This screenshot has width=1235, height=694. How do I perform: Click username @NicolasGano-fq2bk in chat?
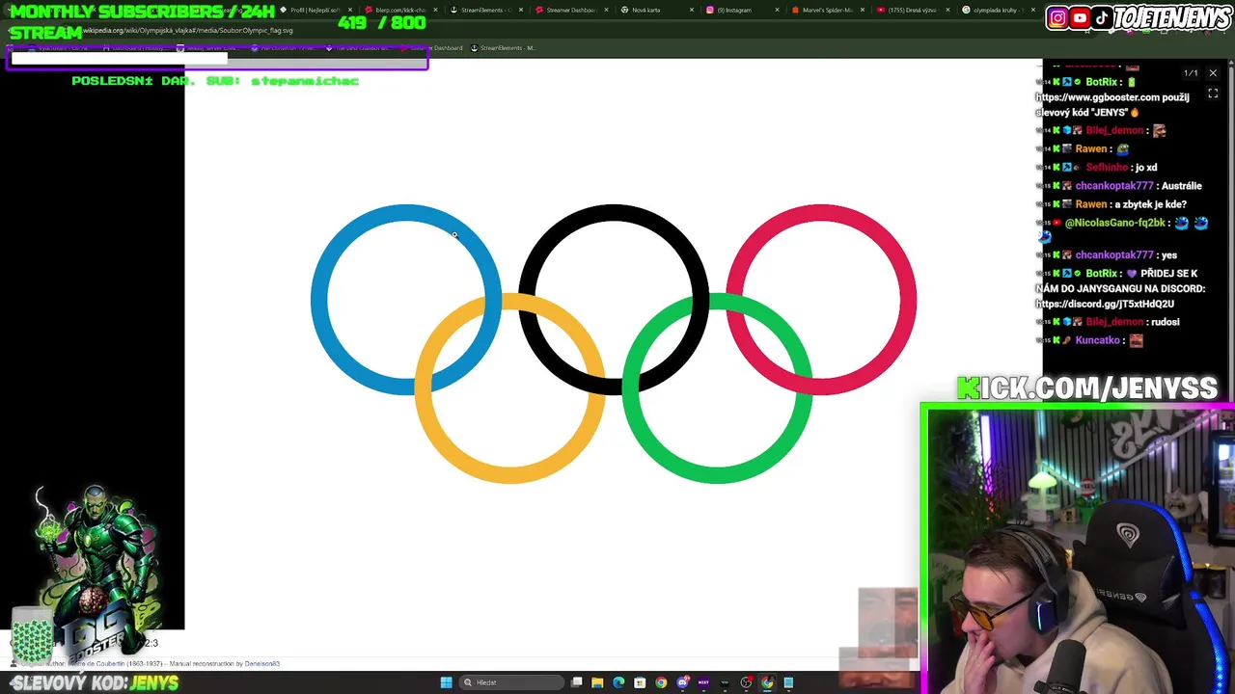click(x=1115, y=223)
